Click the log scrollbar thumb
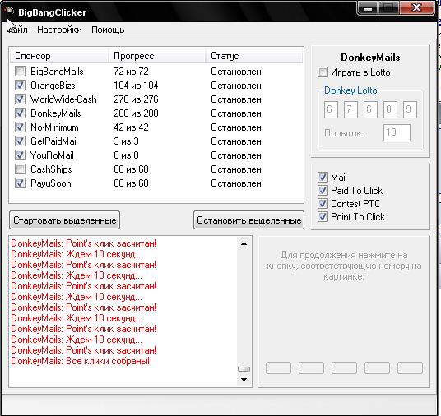 coord(244,369)
